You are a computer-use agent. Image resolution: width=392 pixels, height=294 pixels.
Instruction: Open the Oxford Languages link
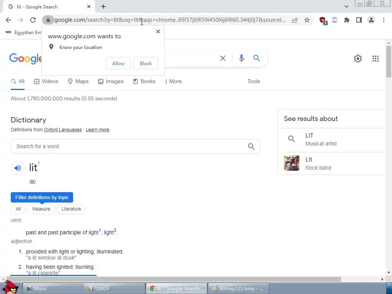(x=63, y=130)
